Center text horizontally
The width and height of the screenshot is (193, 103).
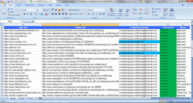[x=56, y=14]
